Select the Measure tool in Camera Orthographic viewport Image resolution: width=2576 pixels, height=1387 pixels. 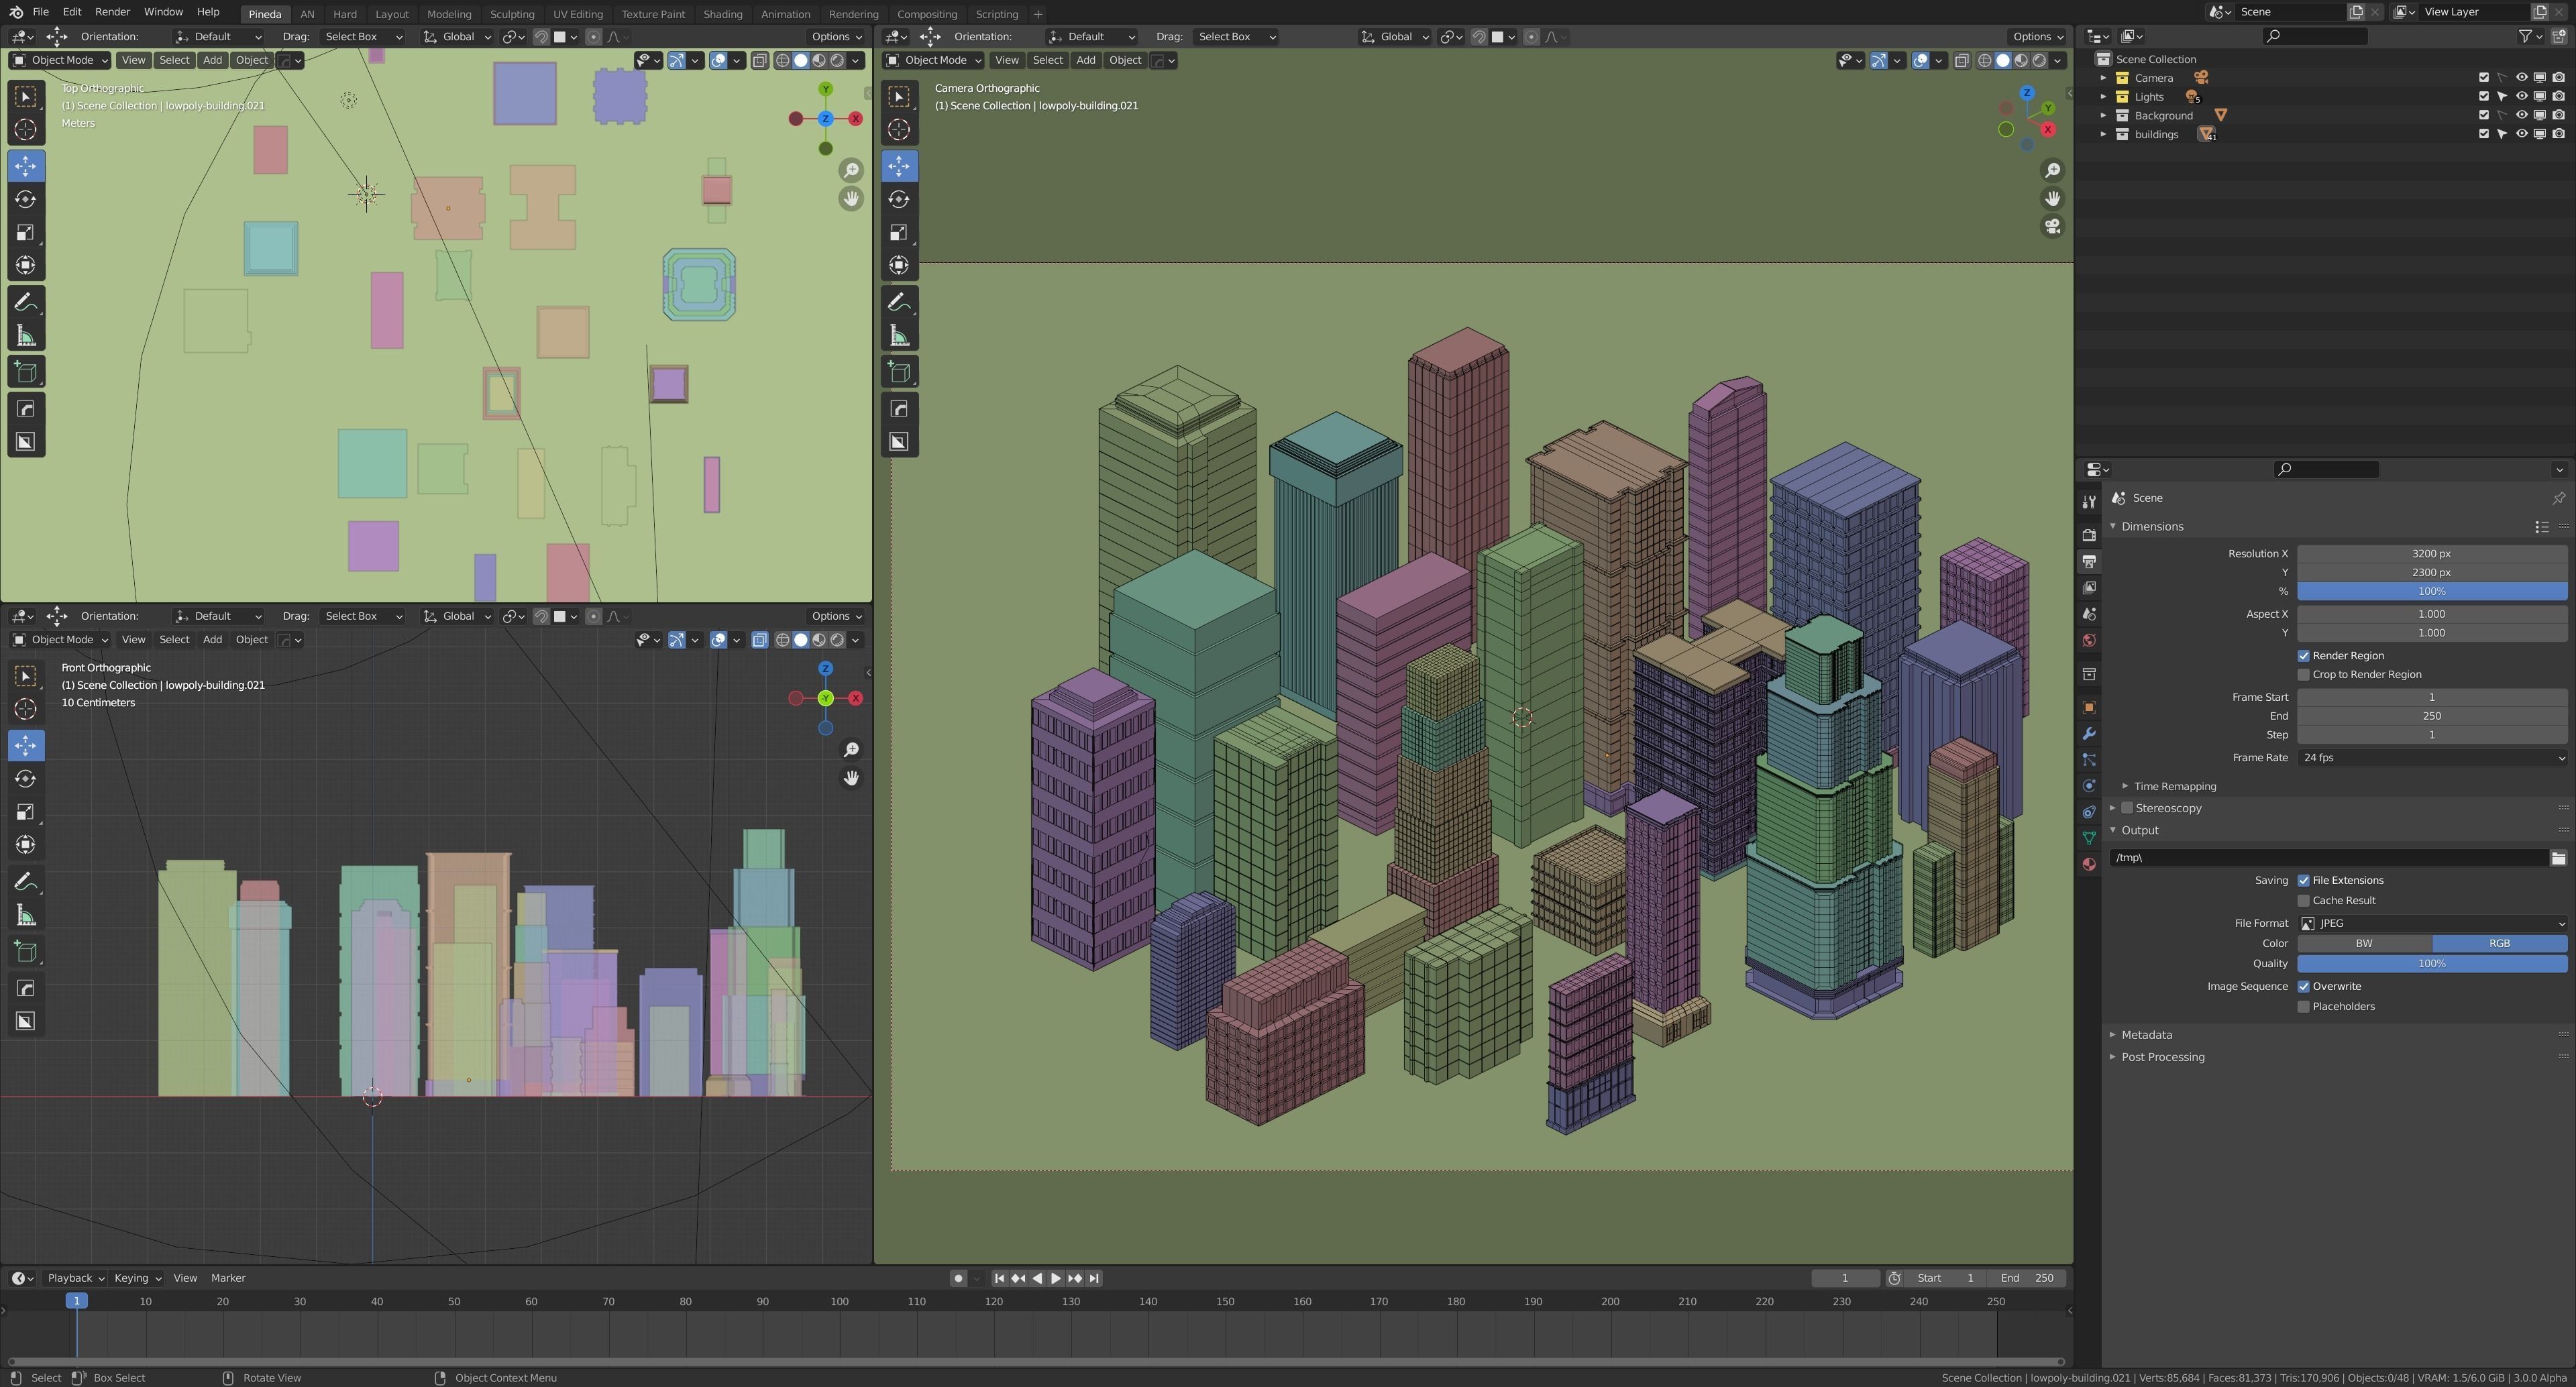899,336
